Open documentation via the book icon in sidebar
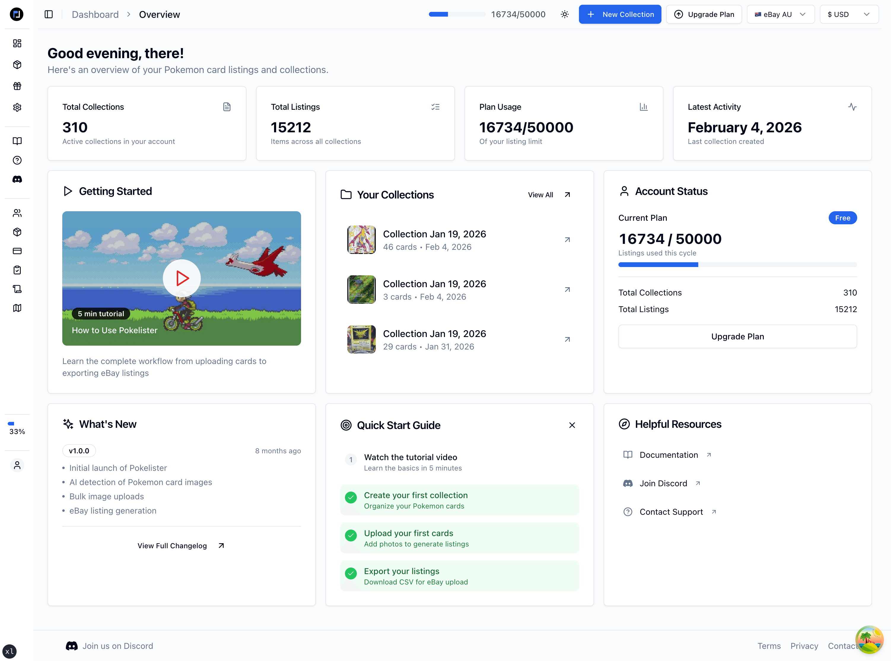The height and width of the screenshot is (661, 891). pyautogui.click(x=17, y=141)
